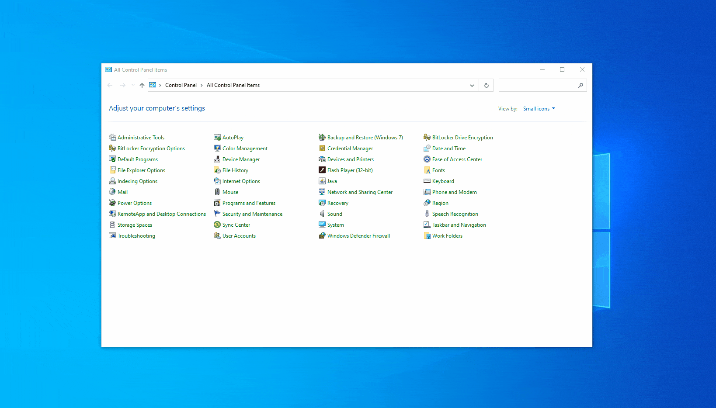The image size is (716, 408).
Task: Click the Sync Center icon
Action: (217, 225)
